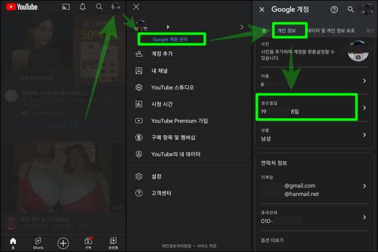This screenshot has height=252, width=378.
Task: Click 옵션 더보기 link
Action: (272, 240)
